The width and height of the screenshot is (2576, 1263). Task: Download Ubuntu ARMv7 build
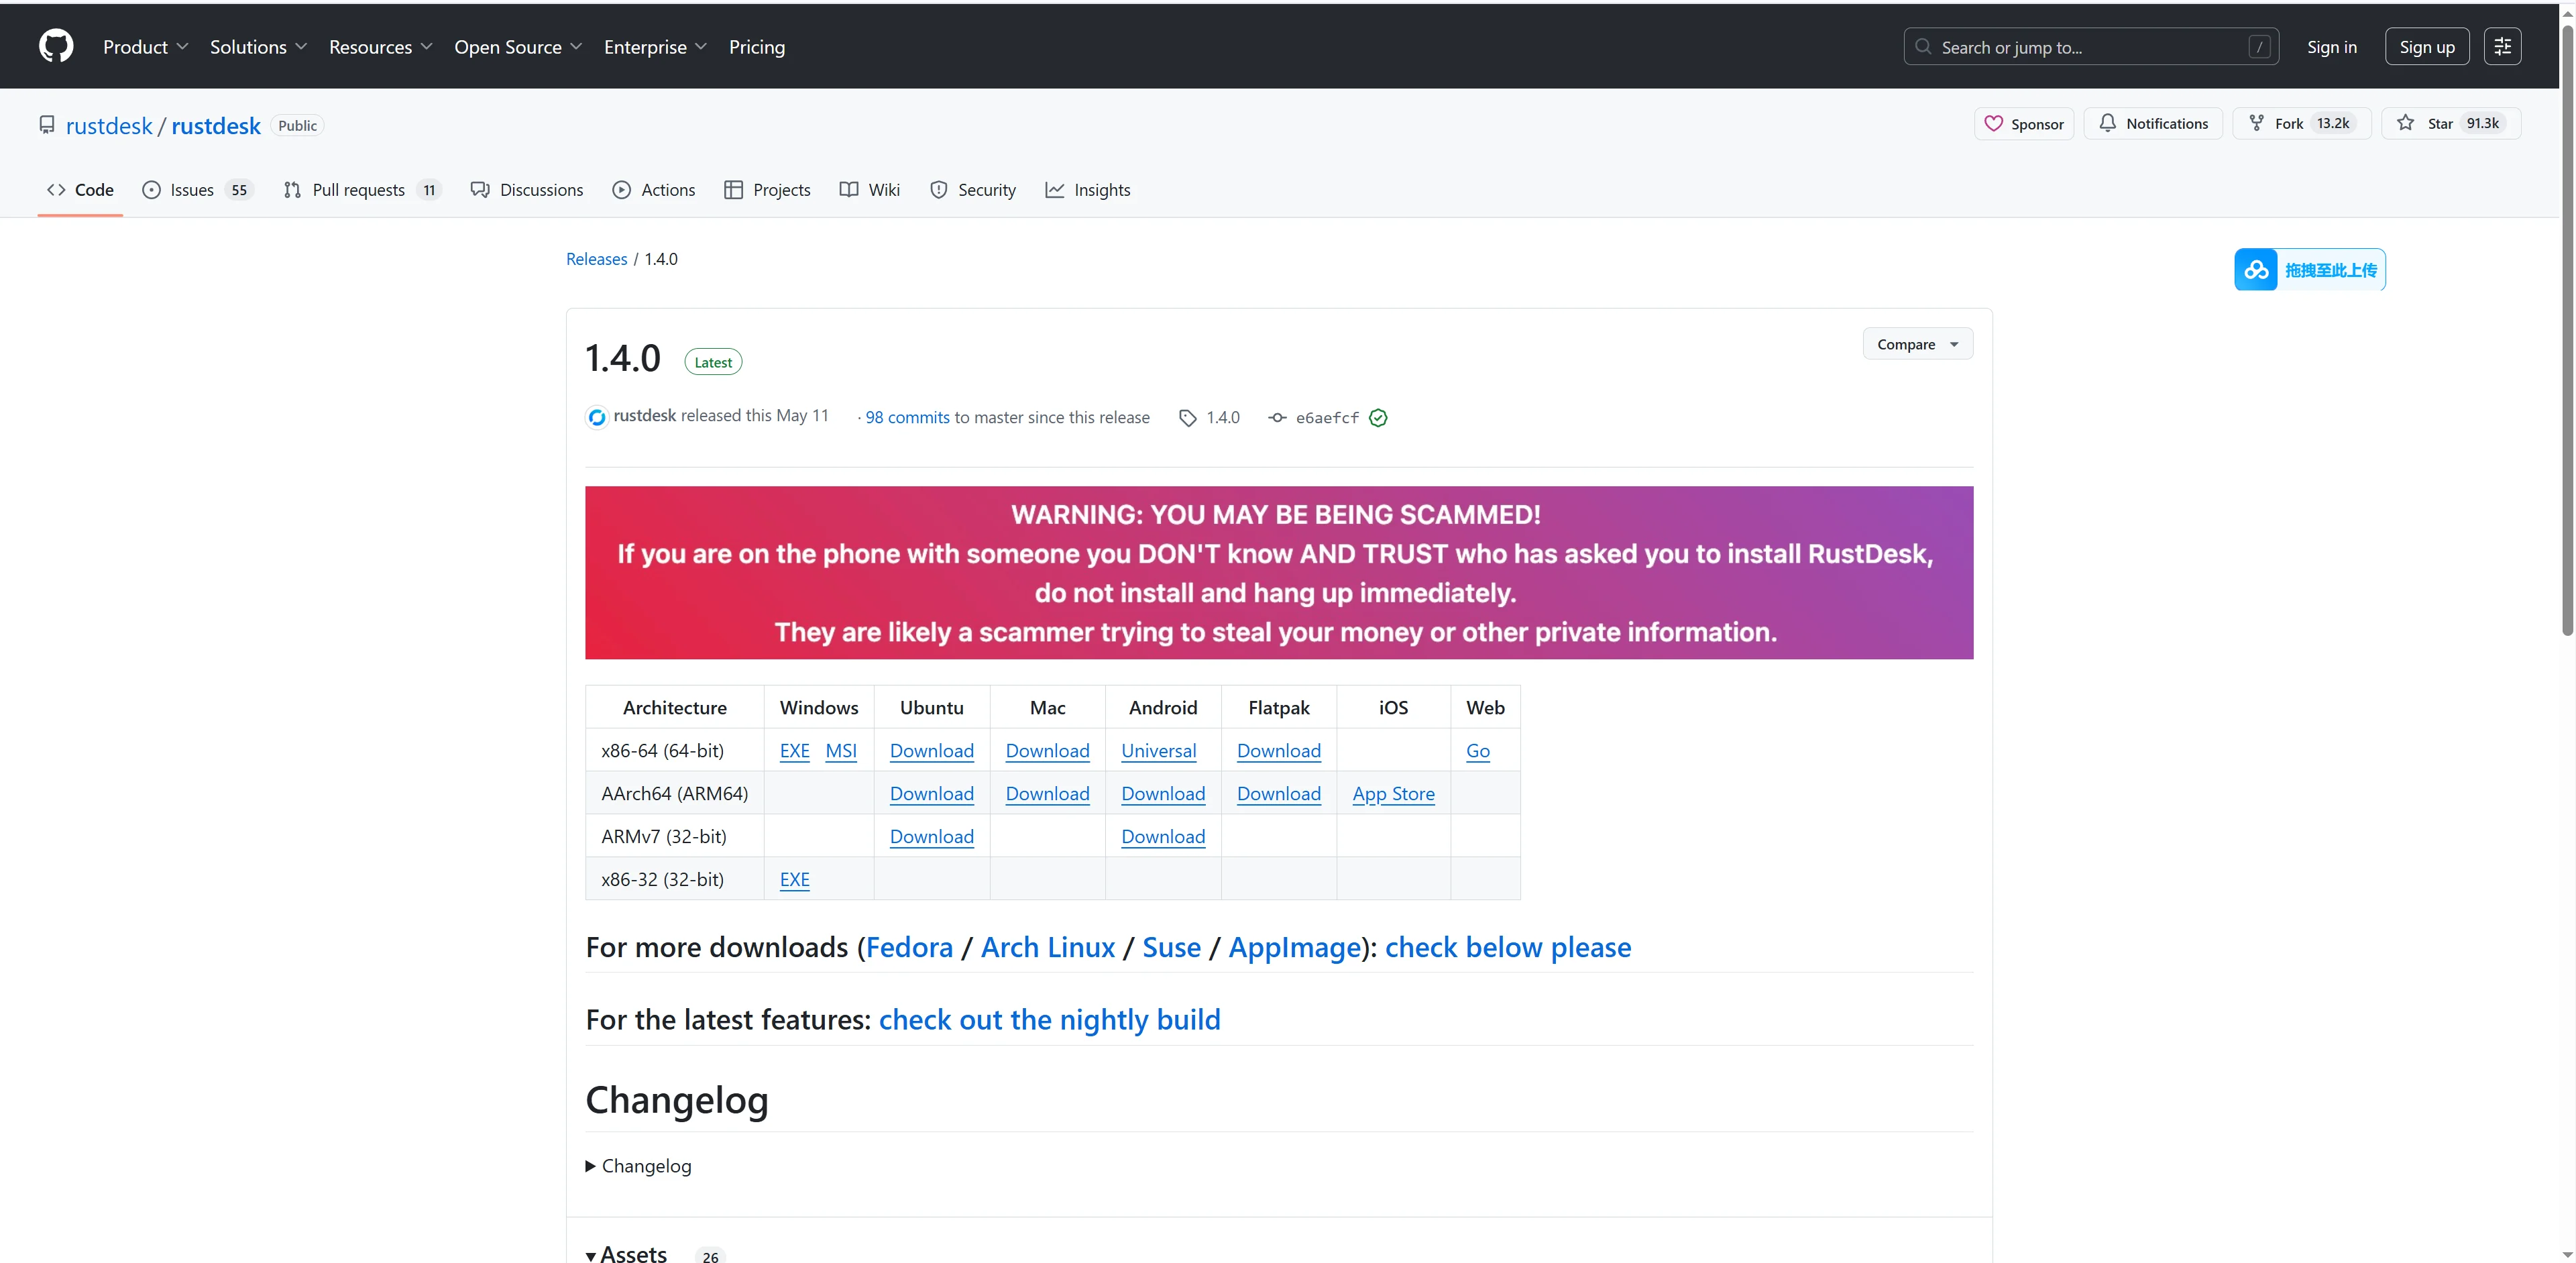(931, 837)
